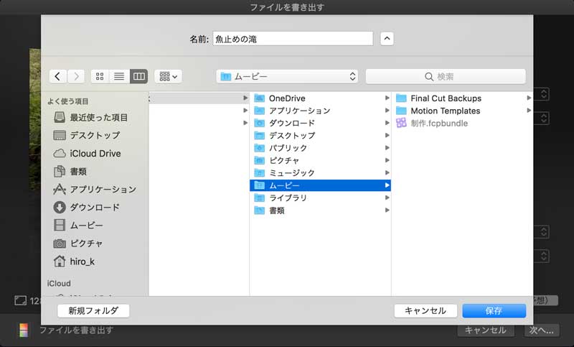Select the 制作.fcpbundle library file
The image size is (574, 347).
click(438, 123)
